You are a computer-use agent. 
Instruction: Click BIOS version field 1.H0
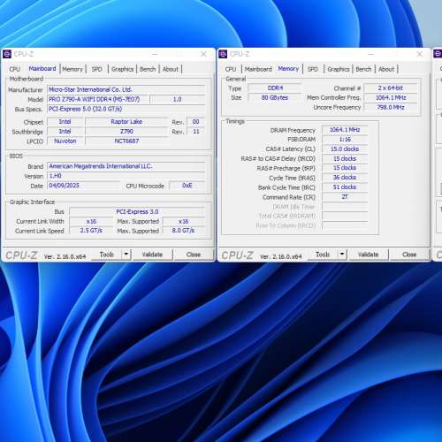[126, 176]
